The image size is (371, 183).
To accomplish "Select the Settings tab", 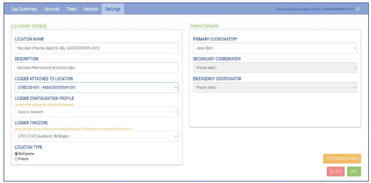I will (x=113, y=9).
